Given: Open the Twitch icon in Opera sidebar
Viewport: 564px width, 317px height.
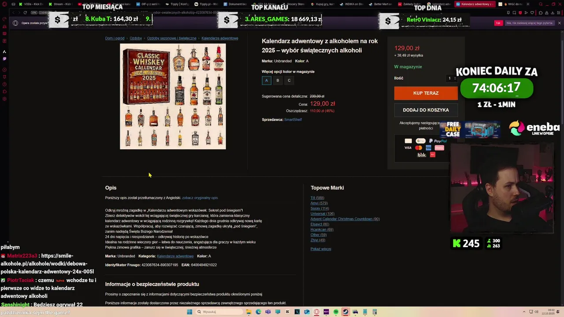Looking at the screenshot, I should [x=4, y=59].
